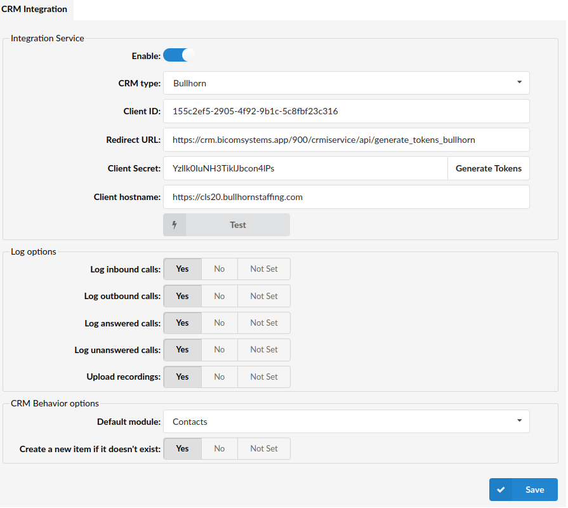Click the Upload recordings label
Screen dimensions: 568x508
point(124,377)
